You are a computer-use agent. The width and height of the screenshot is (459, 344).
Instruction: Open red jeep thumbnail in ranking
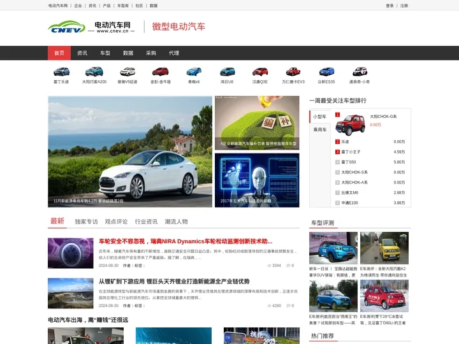[x=351, y=125]
